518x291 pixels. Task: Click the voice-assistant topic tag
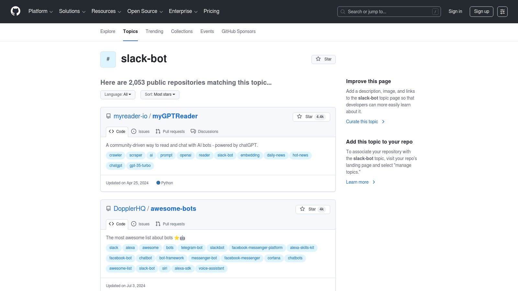(x=211, y=269)
